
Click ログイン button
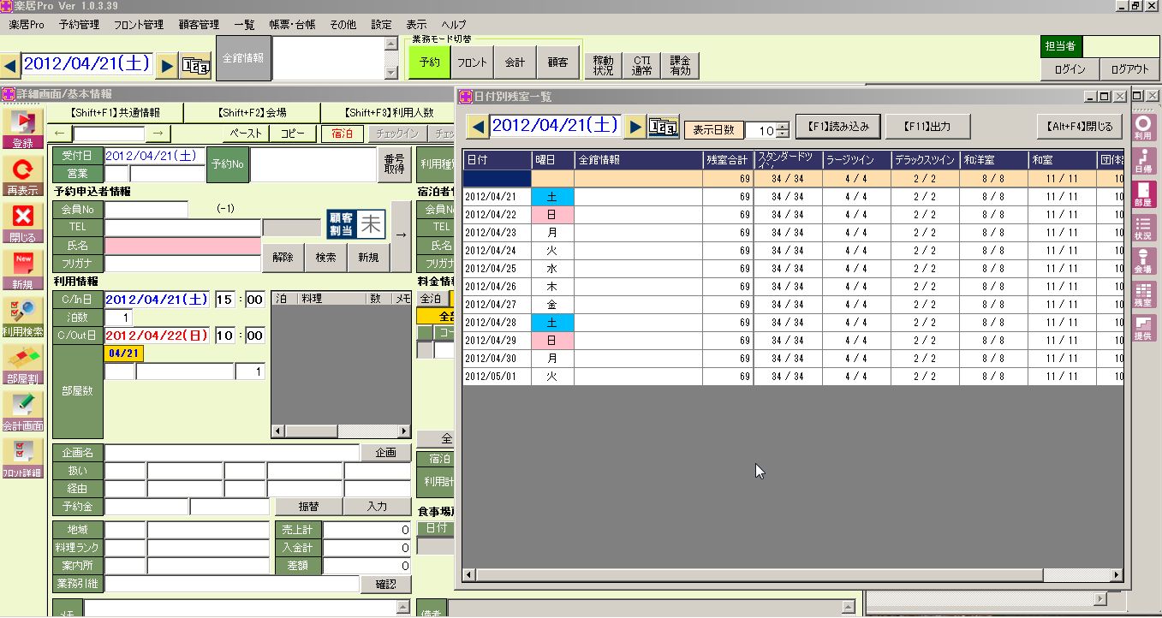coord(1070,70)
